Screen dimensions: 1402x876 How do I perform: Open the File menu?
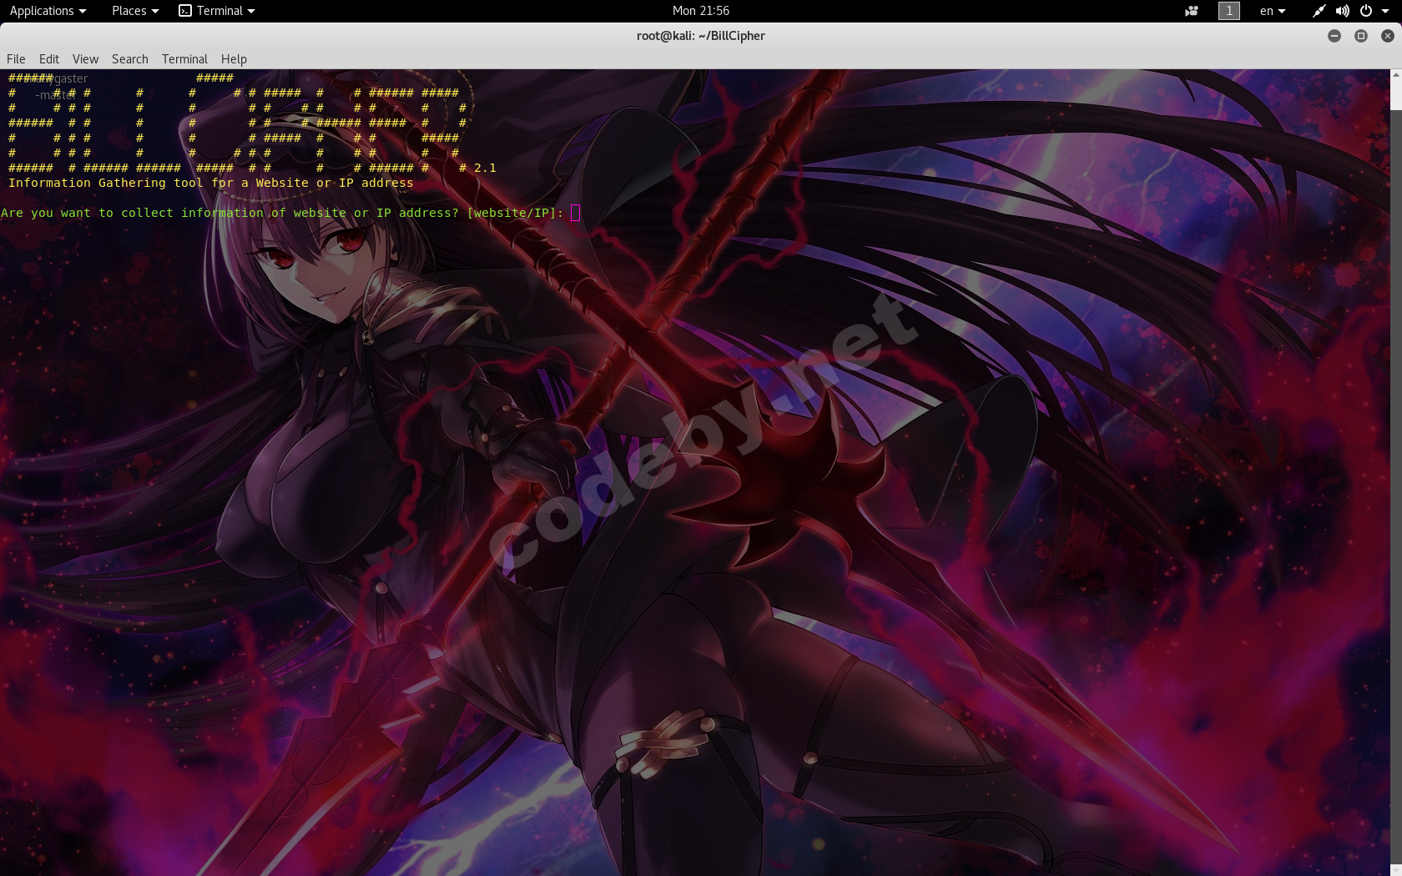(x=16, y=59)
